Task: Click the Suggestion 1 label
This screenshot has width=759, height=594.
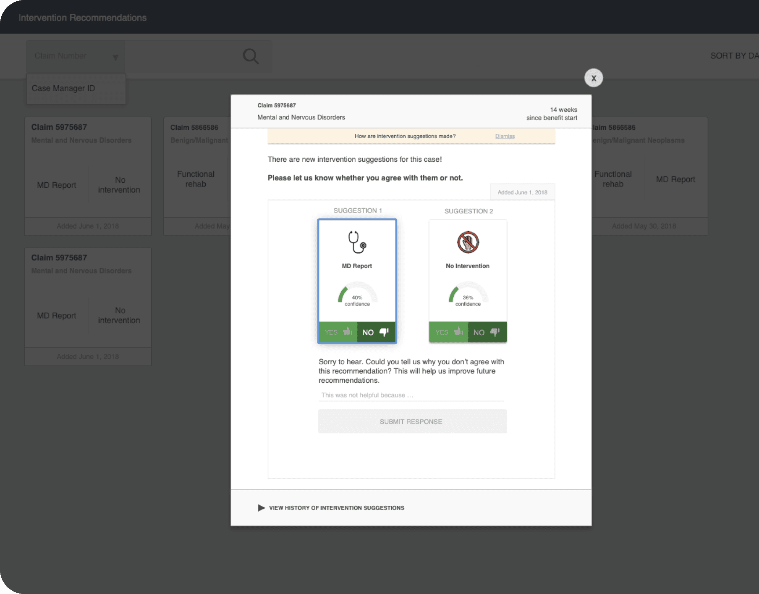Action: click(x=358, y=210)
